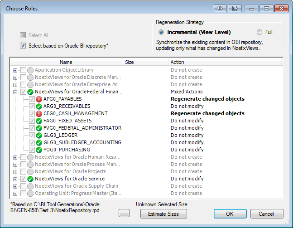The image size is (293, 228).
Task: Select the Incremental (View Level) radio button
Action: coord(161,32)
